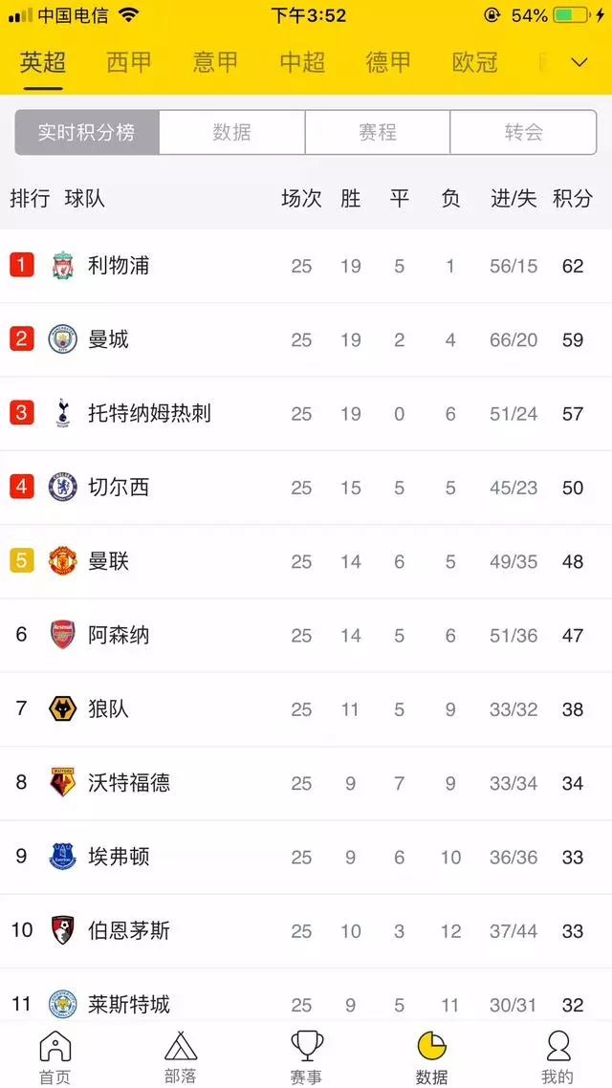Open the 我的 profile icon
Viewport: 612px width, 1088px height.
click(557, 1046)
